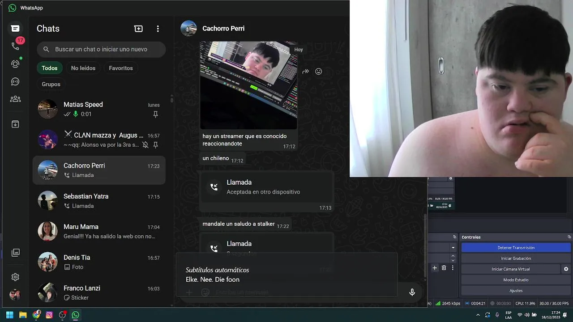Open the Status updates icon in sidebar

[x=15, y=64]
